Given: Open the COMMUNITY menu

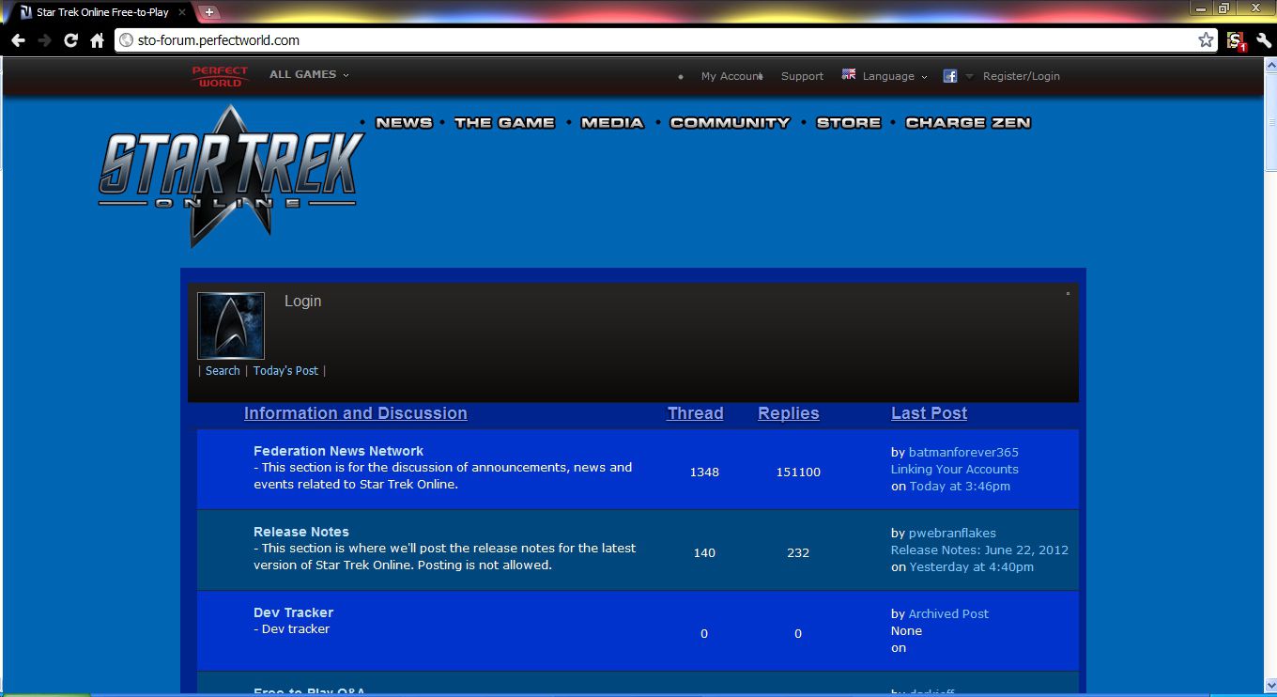Looking at the screenshot, I should (730, 122).
